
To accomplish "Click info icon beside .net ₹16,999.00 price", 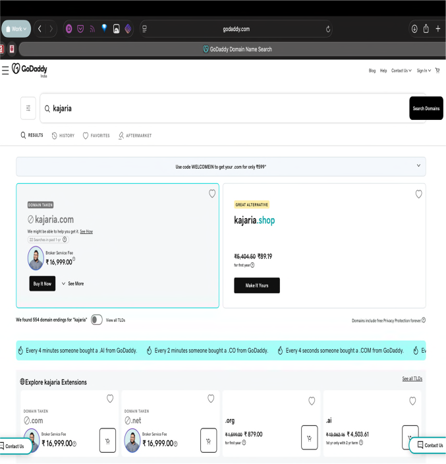I will tap(176, 444).
